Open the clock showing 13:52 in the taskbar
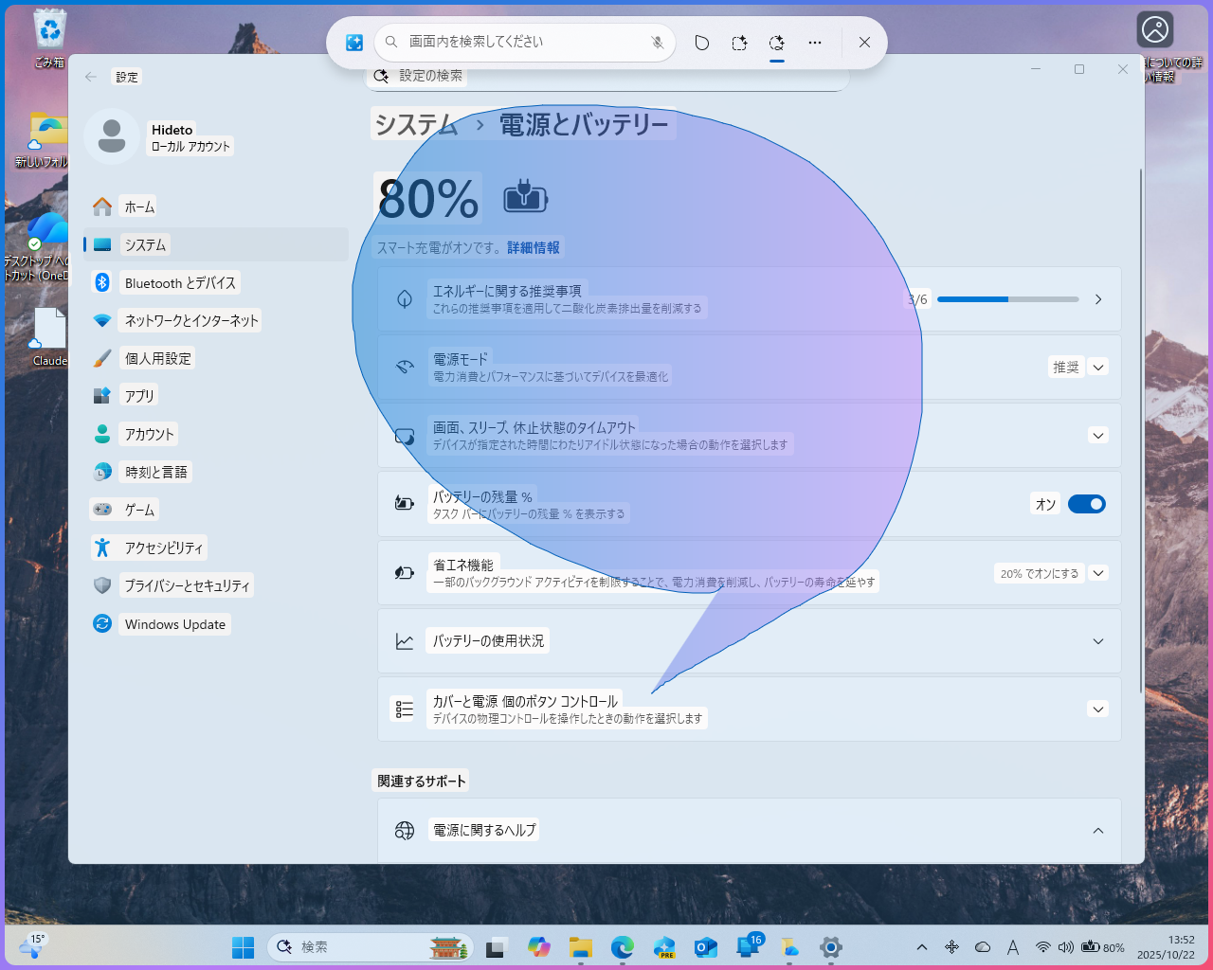Viewport: 1213px width, 970px height. pos(1167,947)
